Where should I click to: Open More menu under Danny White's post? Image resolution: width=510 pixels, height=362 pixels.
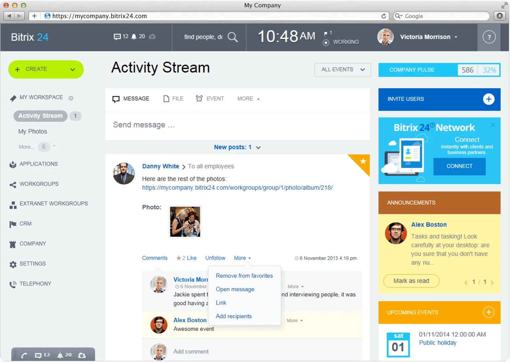click(x=242, y=258)
